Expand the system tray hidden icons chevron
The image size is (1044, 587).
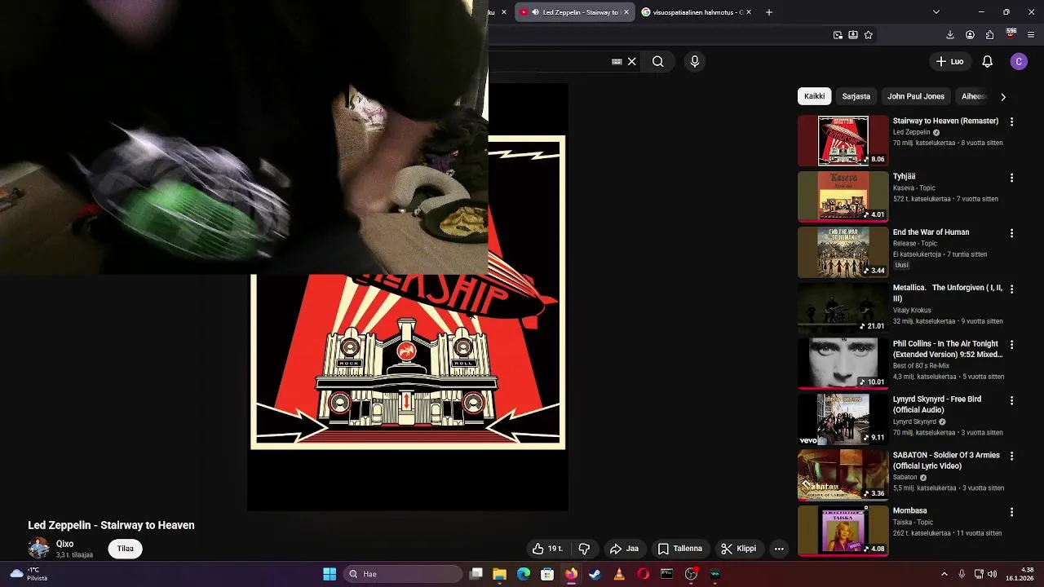coord(944,574)
